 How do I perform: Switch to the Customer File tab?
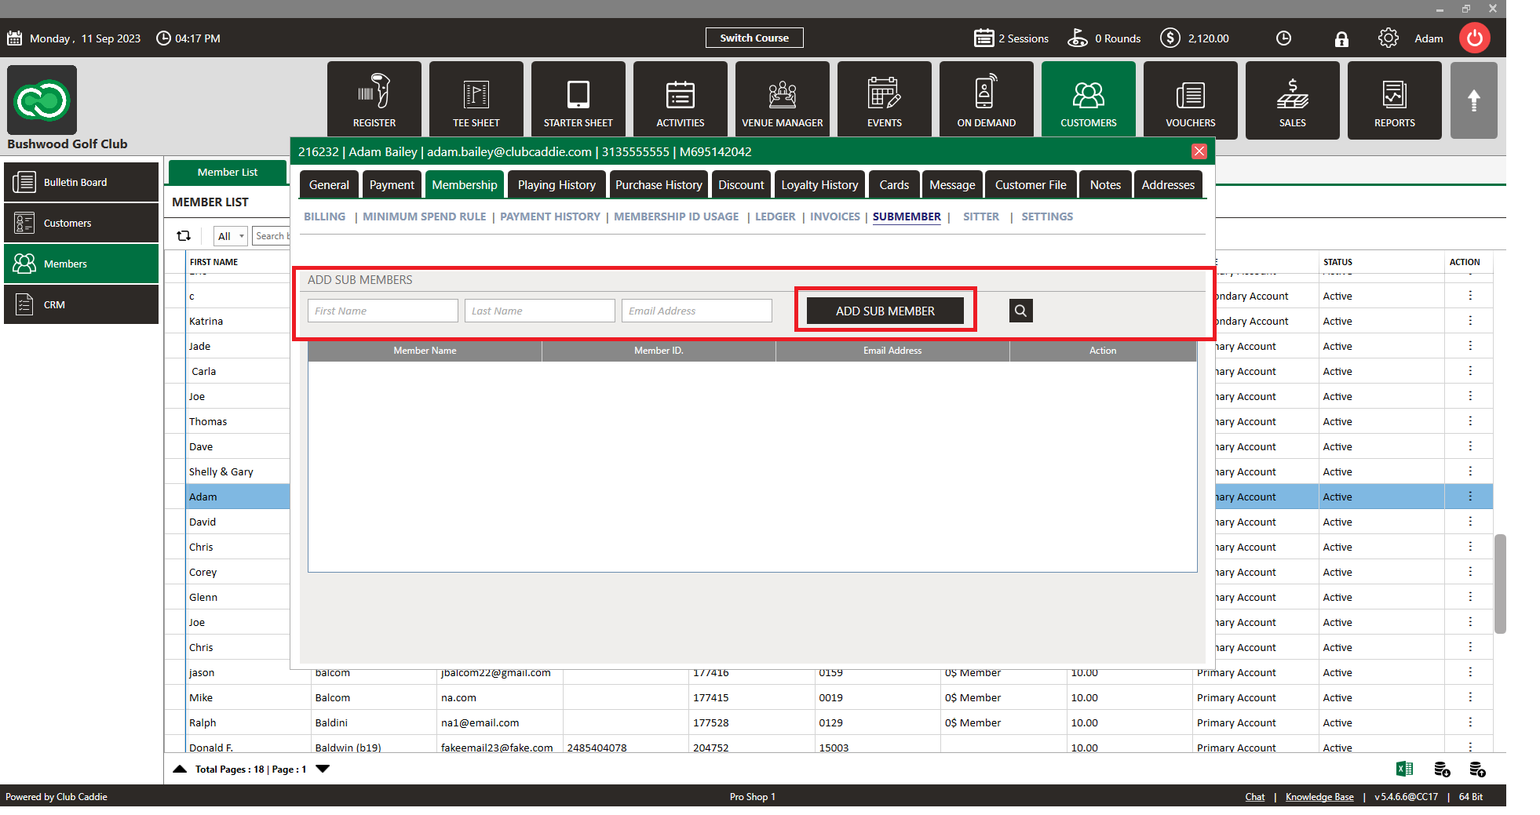click(1031, 184)
